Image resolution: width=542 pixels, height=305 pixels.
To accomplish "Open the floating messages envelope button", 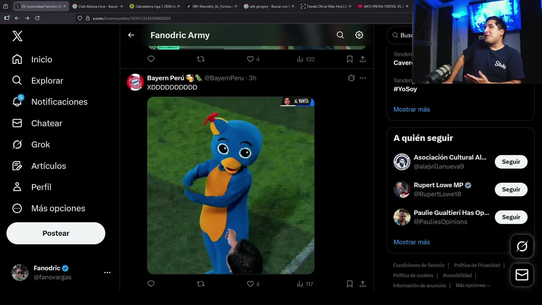I will (x=522, y=275).
